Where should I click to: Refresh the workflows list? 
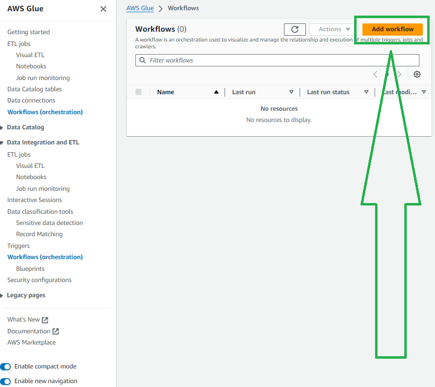click(x=295, y=29)
